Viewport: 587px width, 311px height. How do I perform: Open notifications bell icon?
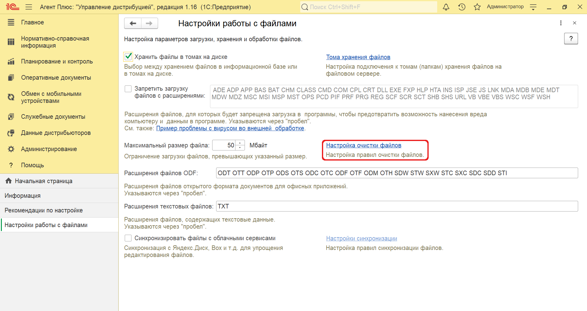(x=446, y=7)
